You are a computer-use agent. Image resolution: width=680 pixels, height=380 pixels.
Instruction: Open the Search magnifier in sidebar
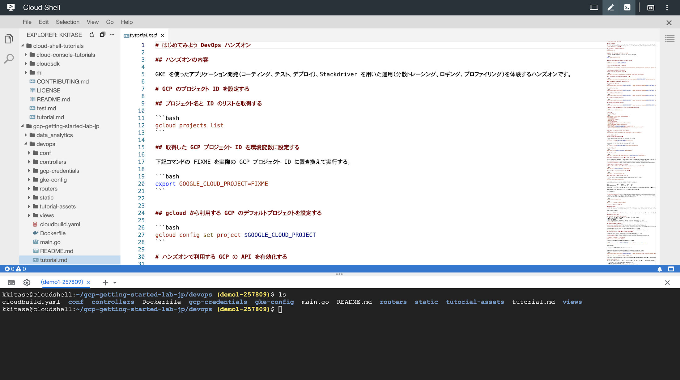(x=9, y=58)
